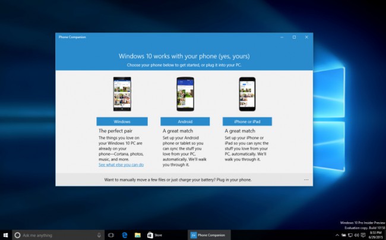
Task: Click the Windows phone image
Action: click(122, 94)
